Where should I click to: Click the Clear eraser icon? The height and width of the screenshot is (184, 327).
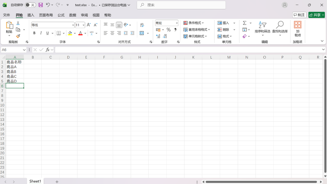point(244,36)
